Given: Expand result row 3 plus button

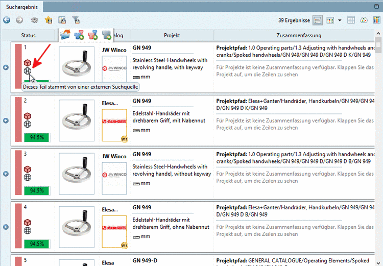Looking at the screenshot, I should pos(6,174).
